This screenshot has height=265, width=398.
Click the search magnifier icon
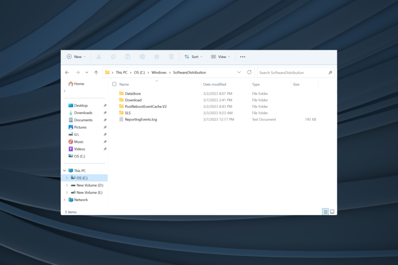coord(330,73)
